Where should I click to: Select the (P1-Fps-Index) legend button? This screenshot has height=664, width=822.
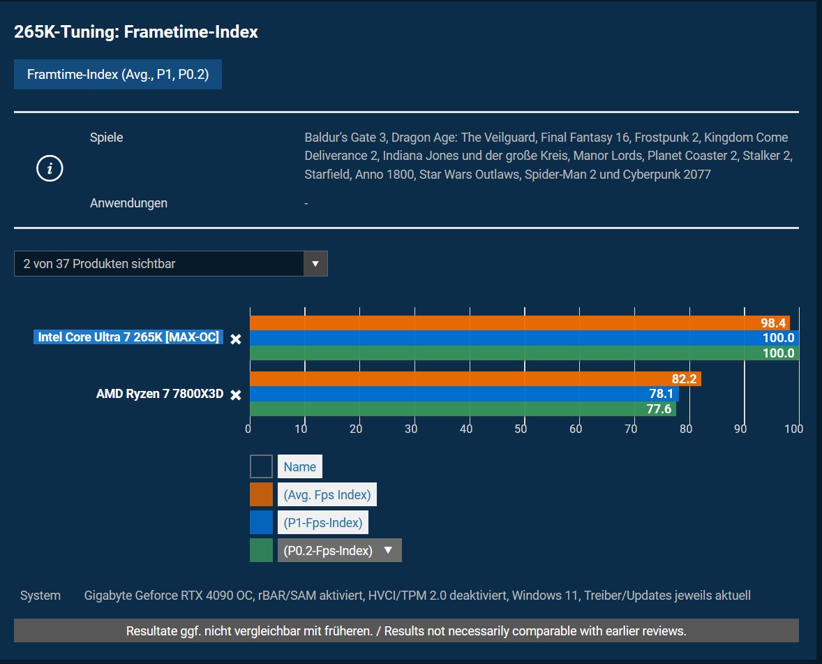click(x=323, y=523)
